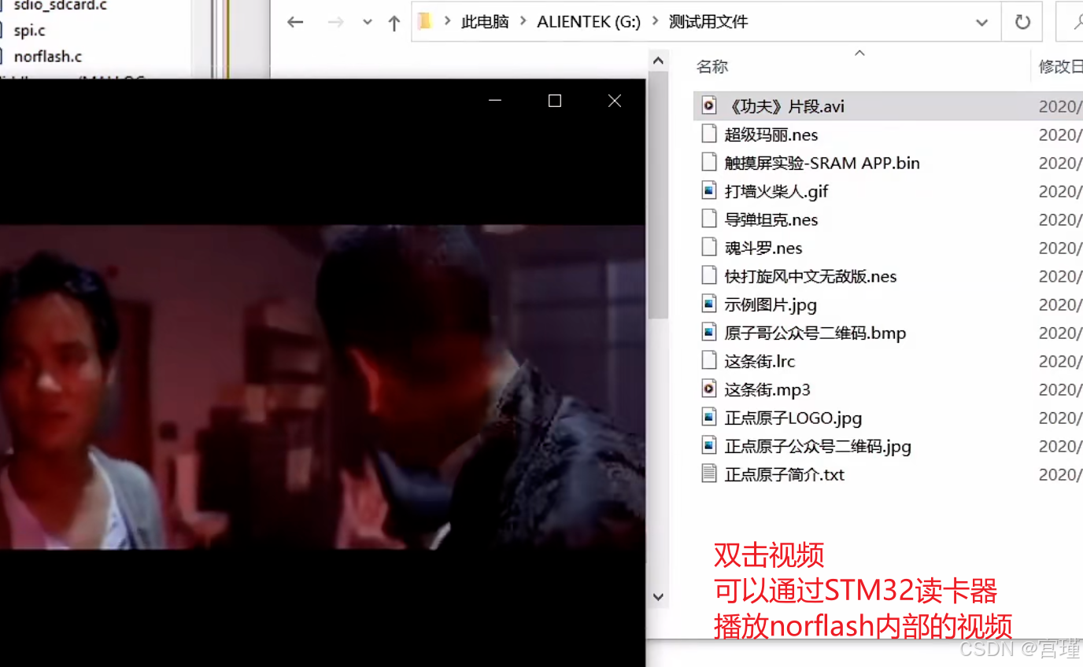Select 导弹坦克.nes file icon

709,219
